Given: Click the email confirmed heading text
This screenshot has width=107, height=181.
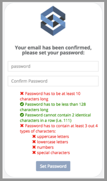Looking at the screenshot, I should click(53, 50).
